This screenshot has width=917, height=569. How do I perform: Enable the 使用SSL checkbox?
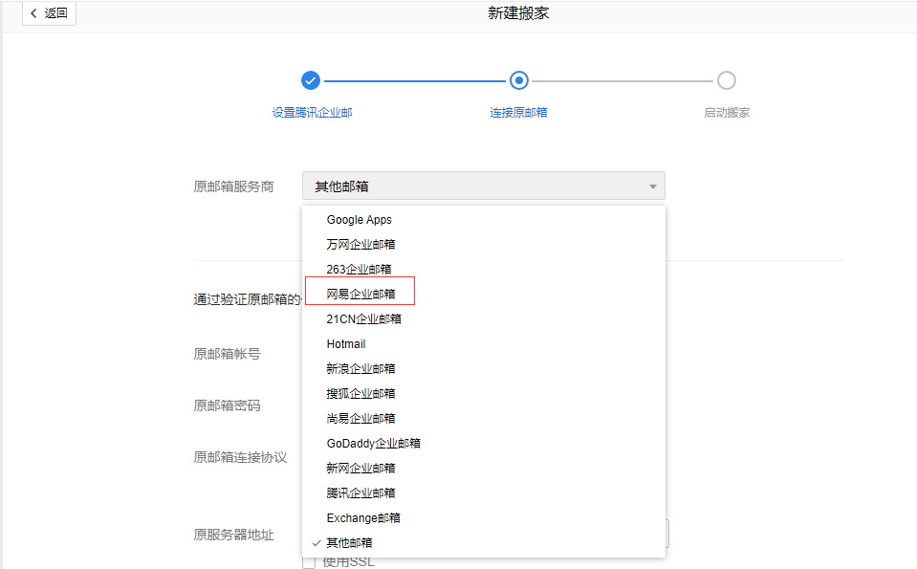[x=308, y=562]
